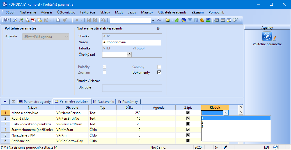The image size is (291, 150).
Task: Click the Názov column header
Action: 32,107
